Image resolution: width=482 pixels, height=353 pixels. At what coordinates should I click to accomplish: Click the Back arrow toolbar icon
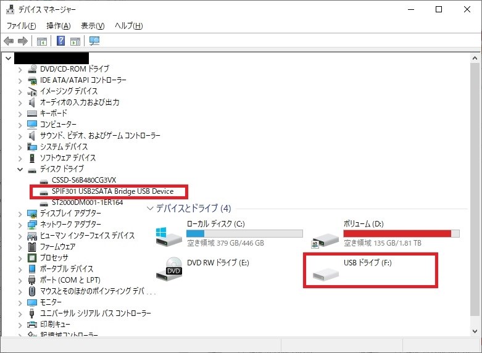(9, 41)
